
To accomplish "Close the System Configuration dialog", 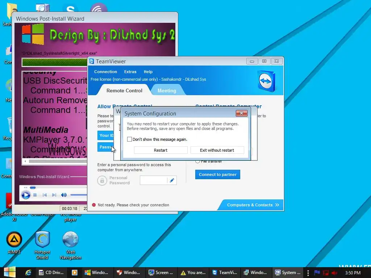I will tap(241, 113).
